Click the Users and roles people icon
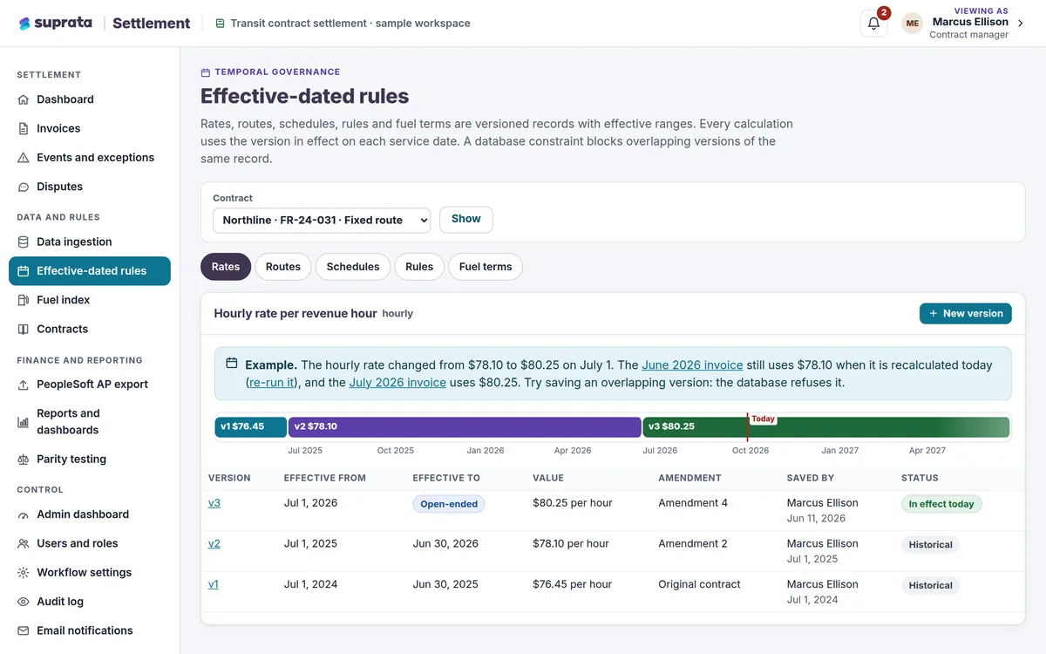 pos(24,543)
